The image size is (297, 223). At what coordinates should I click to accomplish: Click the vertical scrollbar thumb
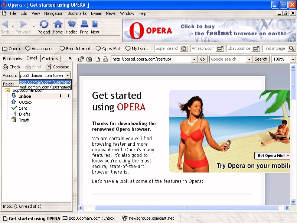[293, 85]
